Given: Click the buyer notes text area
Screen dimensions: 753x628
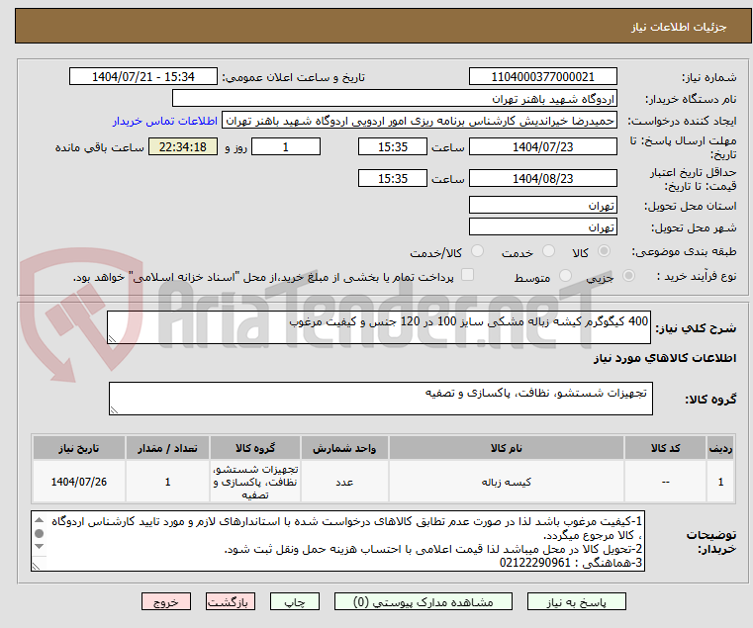Looking at the screenshot, I should [338, 541].
